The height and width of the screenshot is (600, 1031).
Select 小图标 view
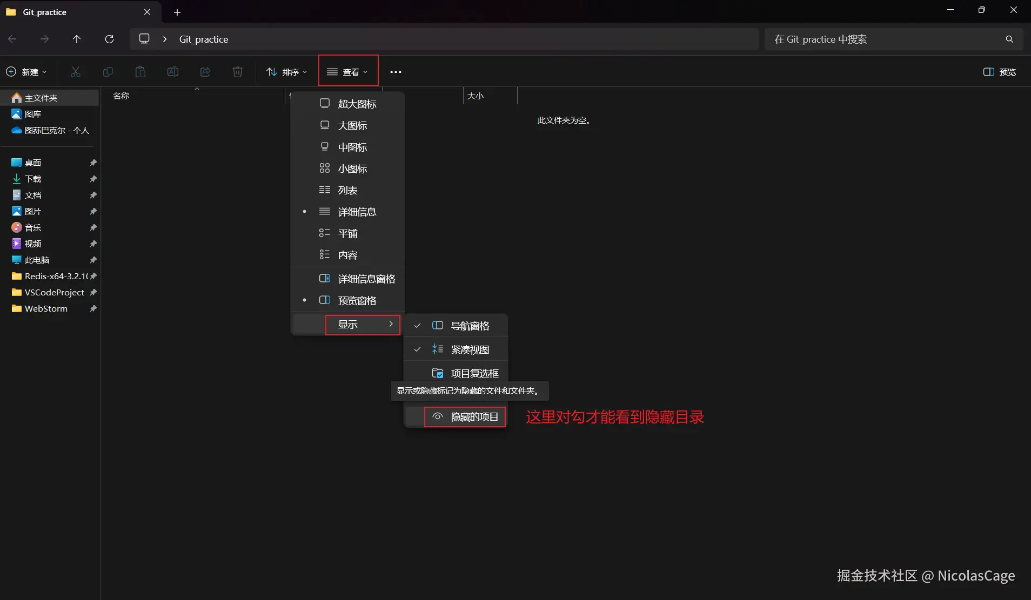pyautogui.click(x=348, y=168)
